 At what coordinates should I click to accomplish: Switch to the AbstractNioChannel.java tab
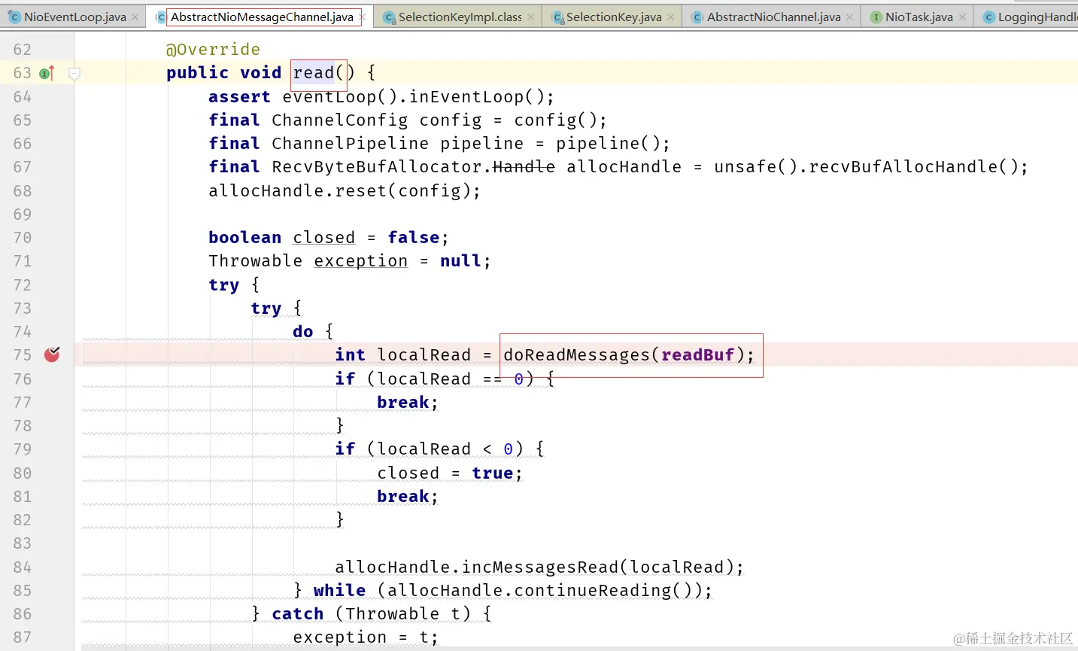(773, 17)
